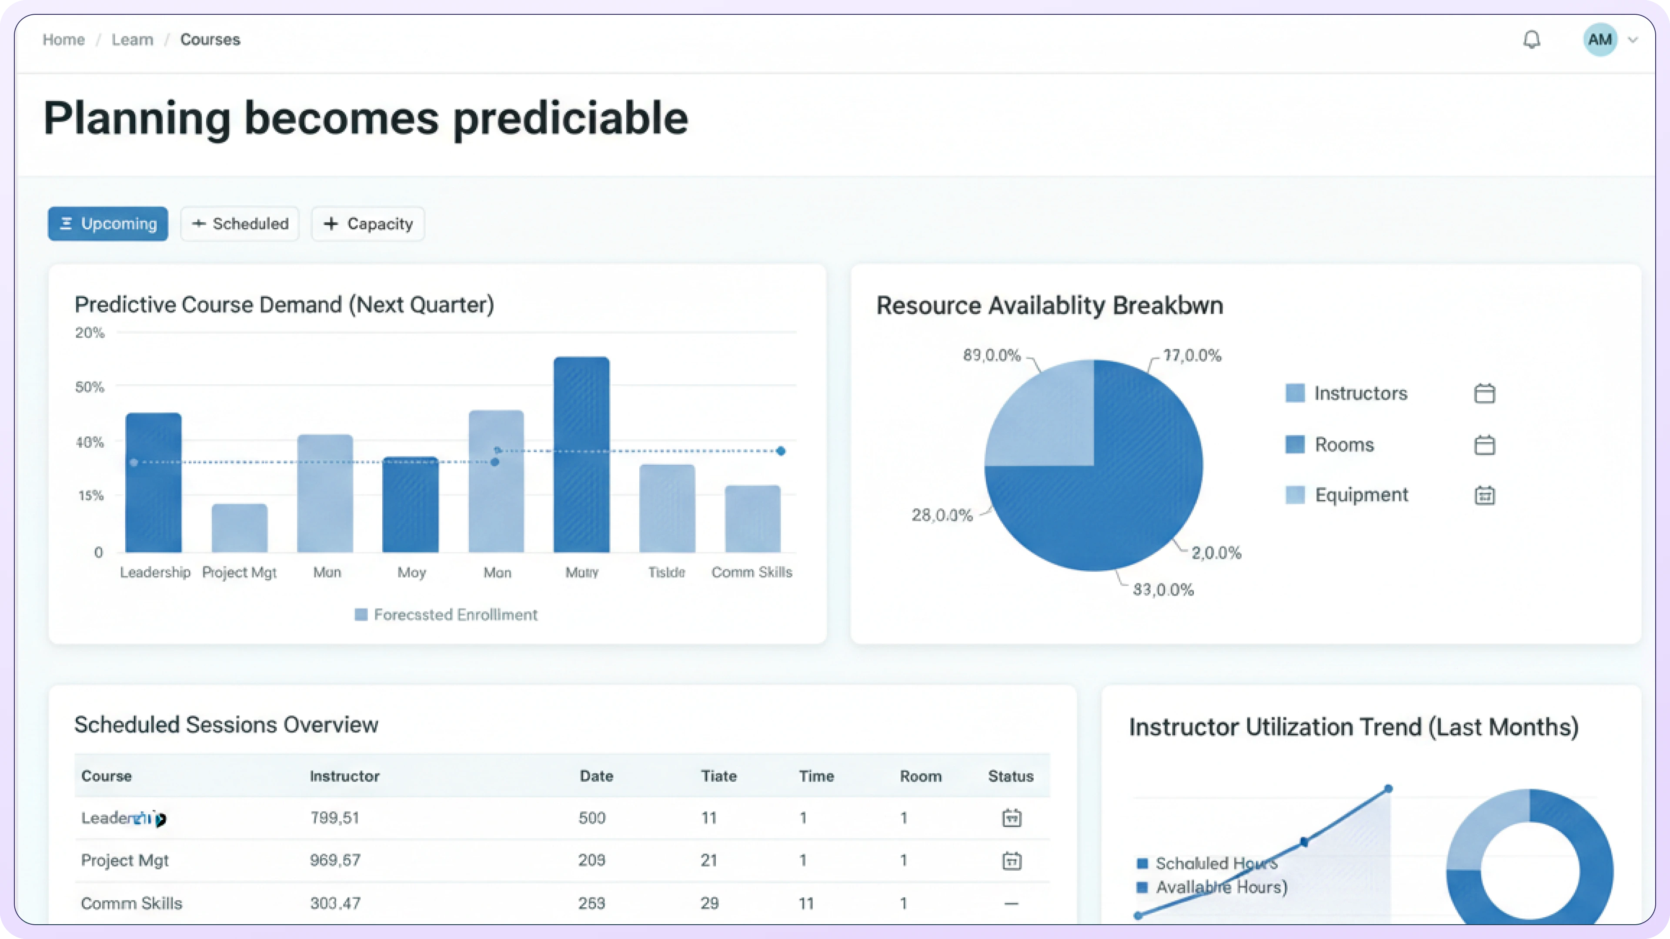Screen dimensions: 1670x939
Task: Click the notification bell icon
Action: (x=1531, y=40)
